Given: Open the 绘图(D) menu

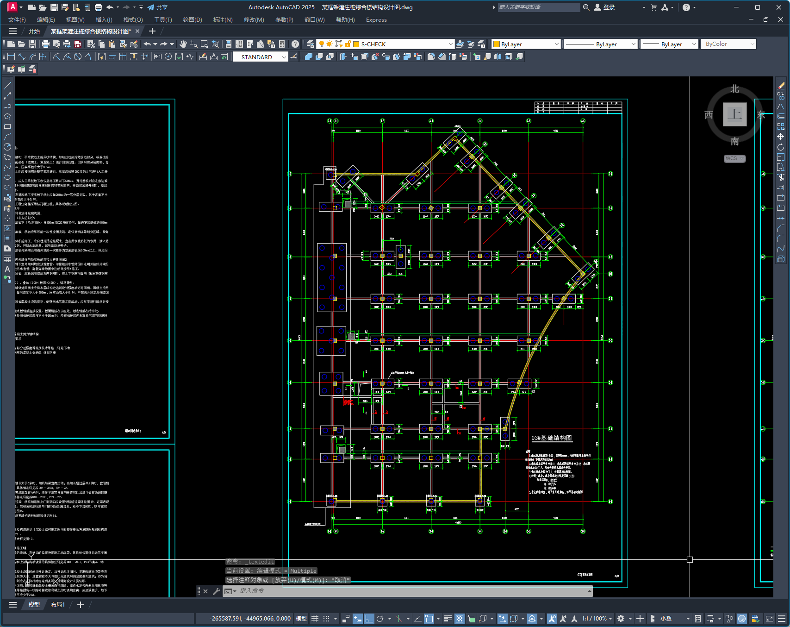Looking at the screenshot, I should pyautogui.click(x=193, y=20).
